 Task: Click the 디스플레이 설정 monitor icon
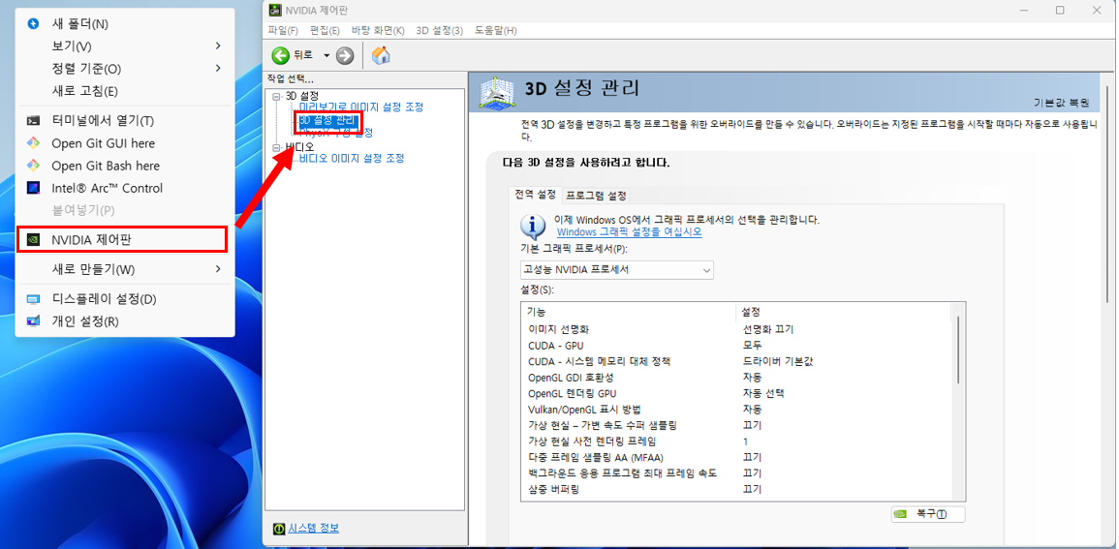point(33,299)
